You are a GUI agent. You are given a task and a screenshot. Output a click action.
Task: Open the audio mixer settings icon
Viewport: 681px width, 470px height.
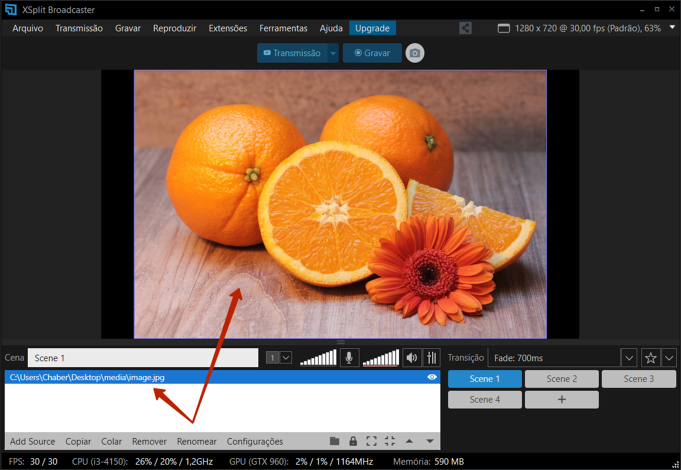432,358
